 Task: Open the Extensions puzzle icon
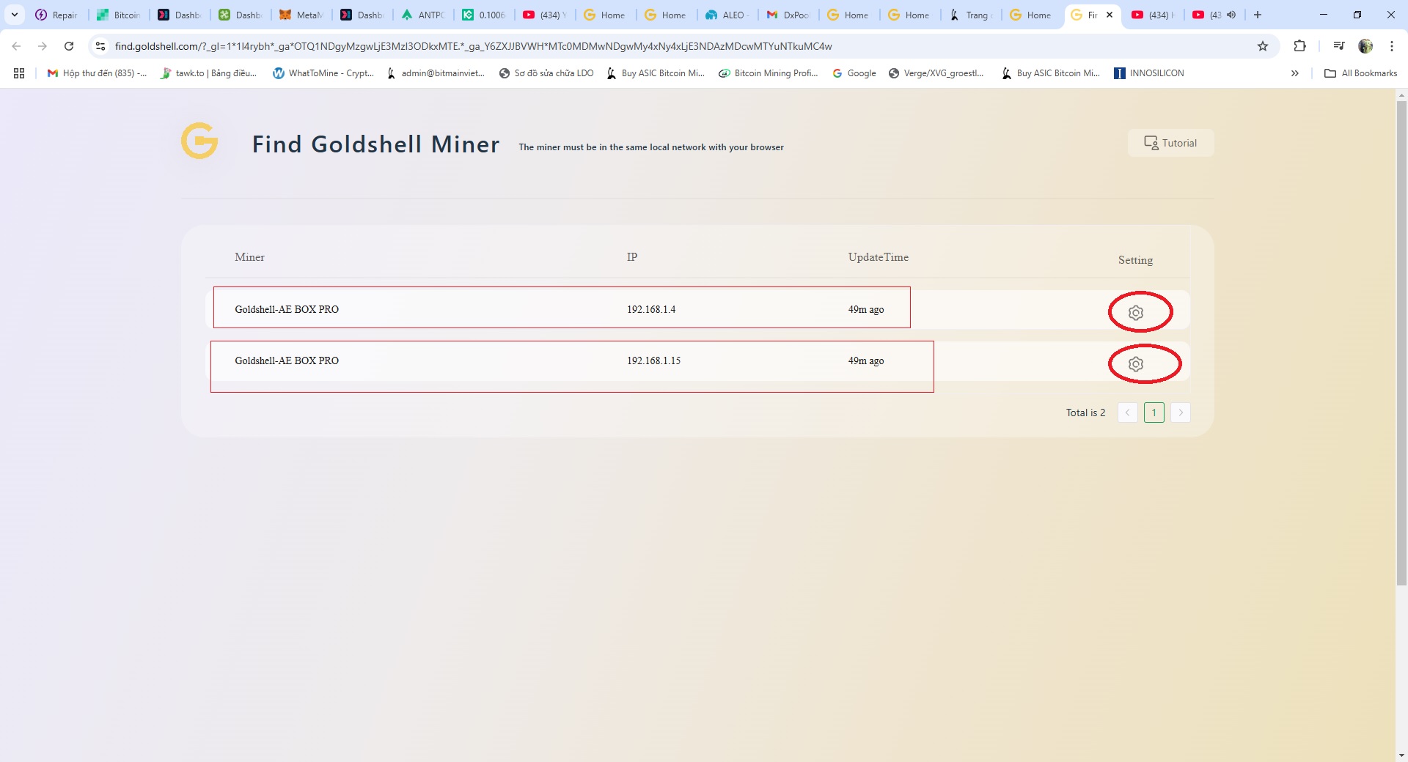tap(1299, 46)
